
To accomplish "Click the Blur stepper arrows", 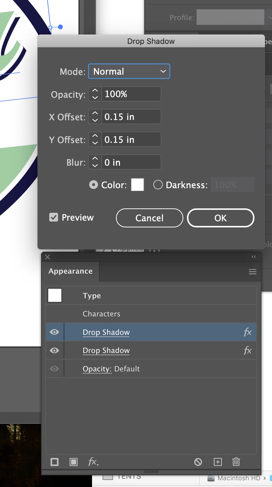I will click(95, 162).
